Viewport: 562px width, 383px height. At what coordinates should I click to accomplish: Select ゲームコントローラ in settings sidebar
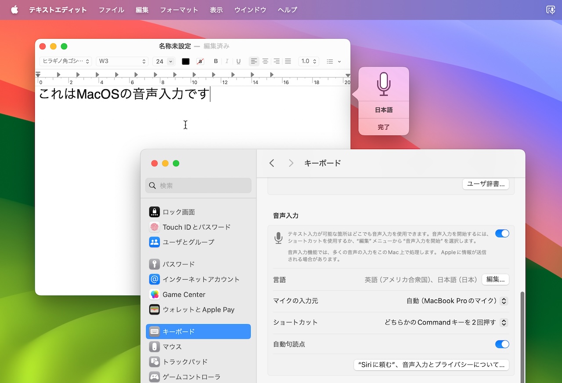tap(198, 377)
